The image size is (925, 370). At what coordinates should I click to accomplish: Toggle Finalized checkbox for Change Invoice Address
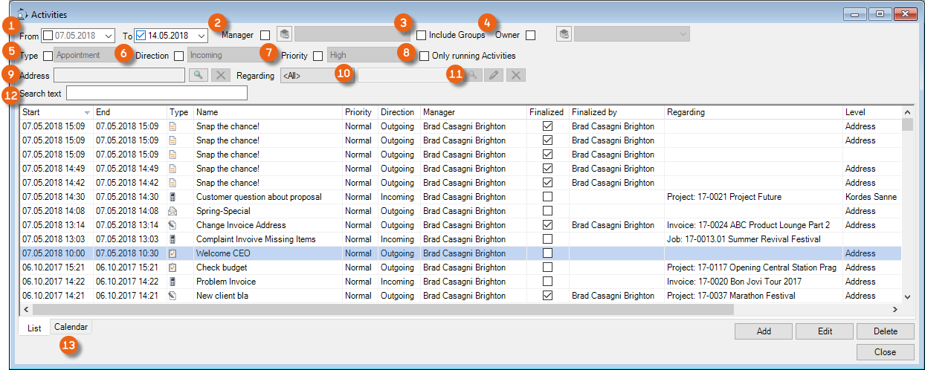pos(547,225)
